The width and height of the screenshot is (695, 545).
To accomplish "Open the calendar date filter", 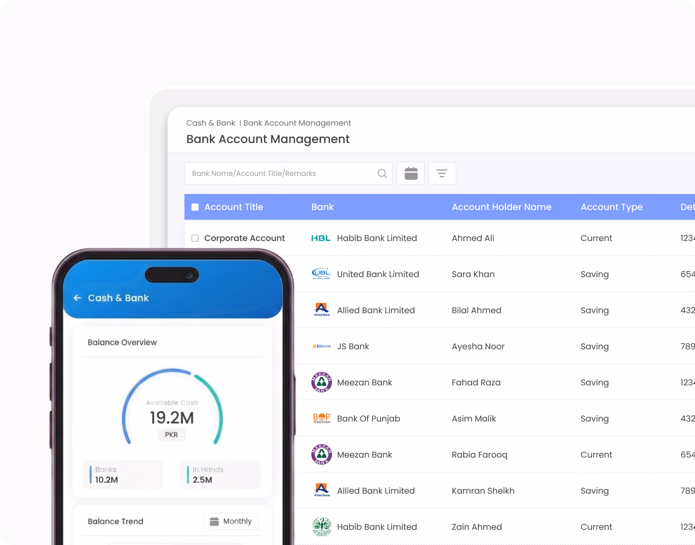I will 410,173.
